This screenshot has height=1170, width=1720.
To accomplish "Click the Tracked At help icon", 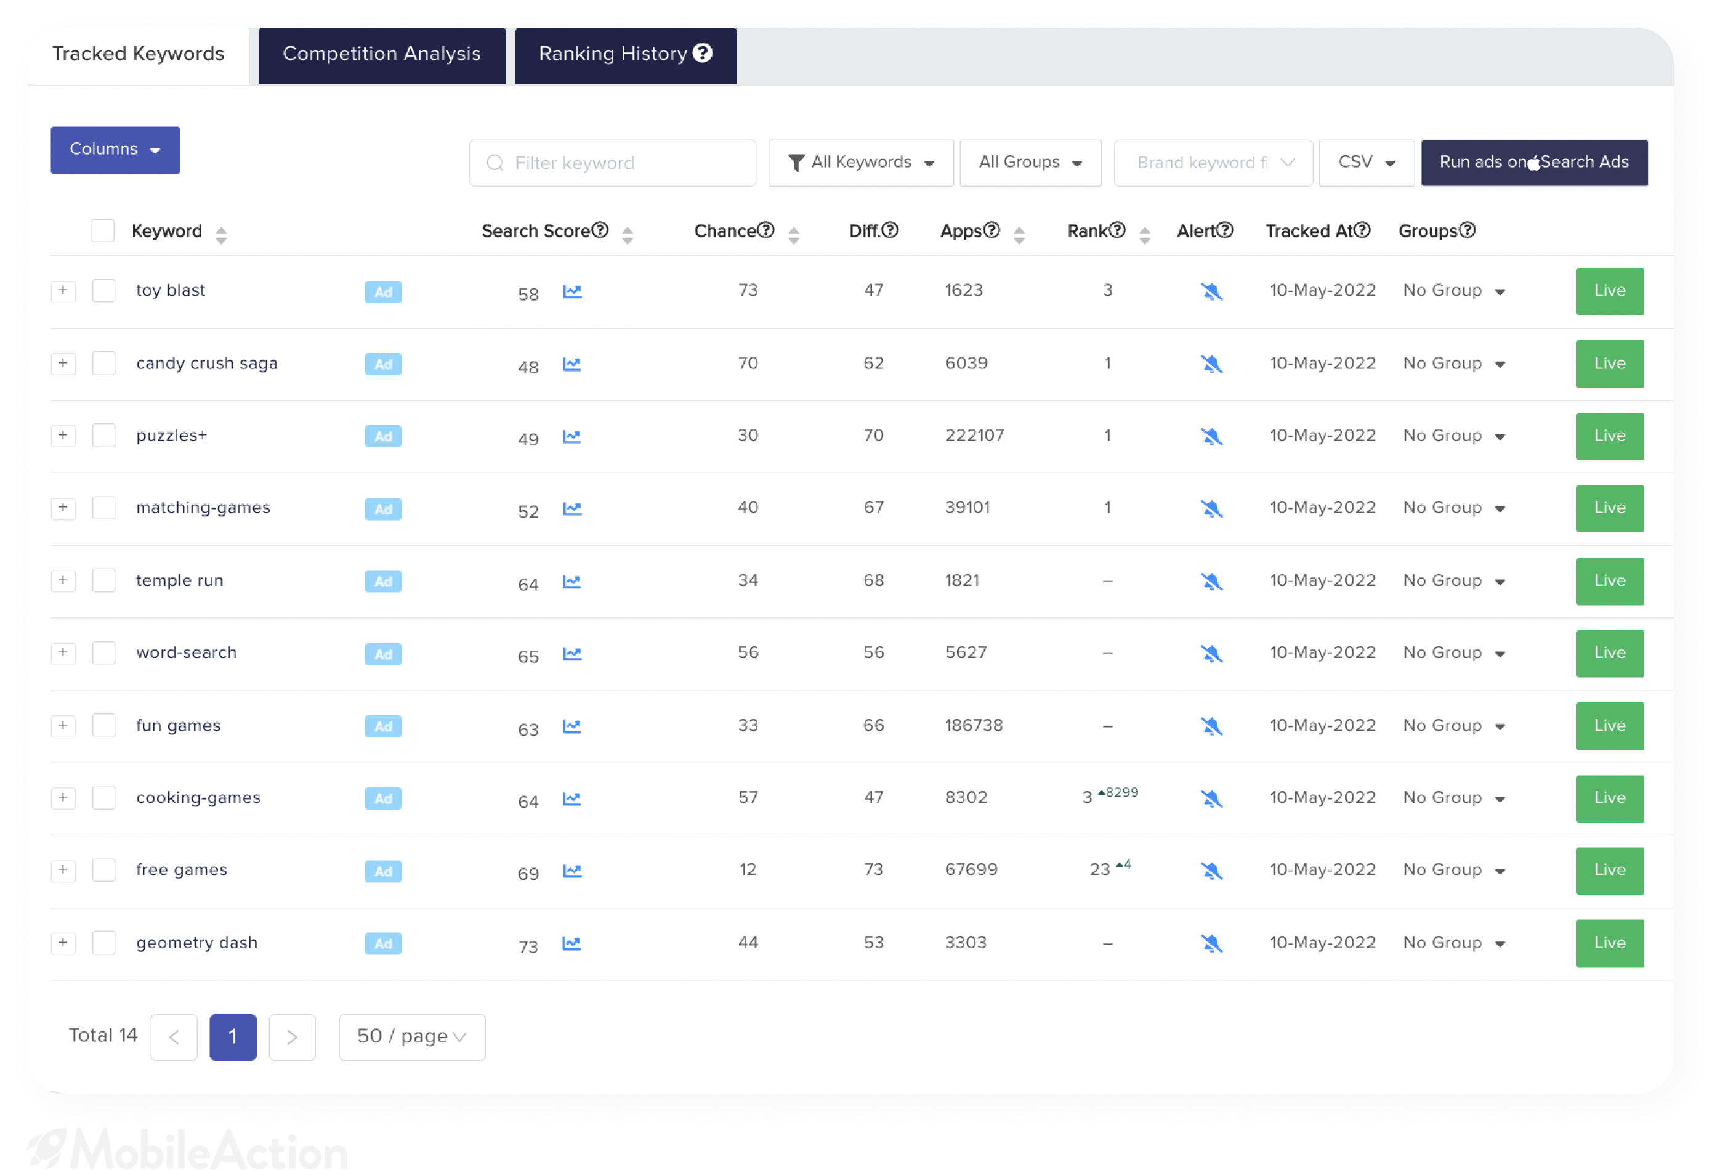I will [1362, 230].
